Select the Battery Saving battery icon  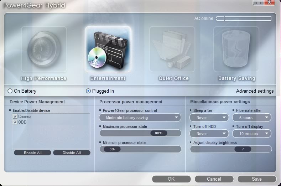pos(236,49)
